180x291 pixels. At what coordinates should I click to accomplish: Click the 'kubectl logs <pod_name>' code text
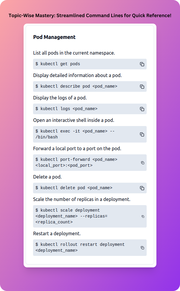(x=66, y=109)
